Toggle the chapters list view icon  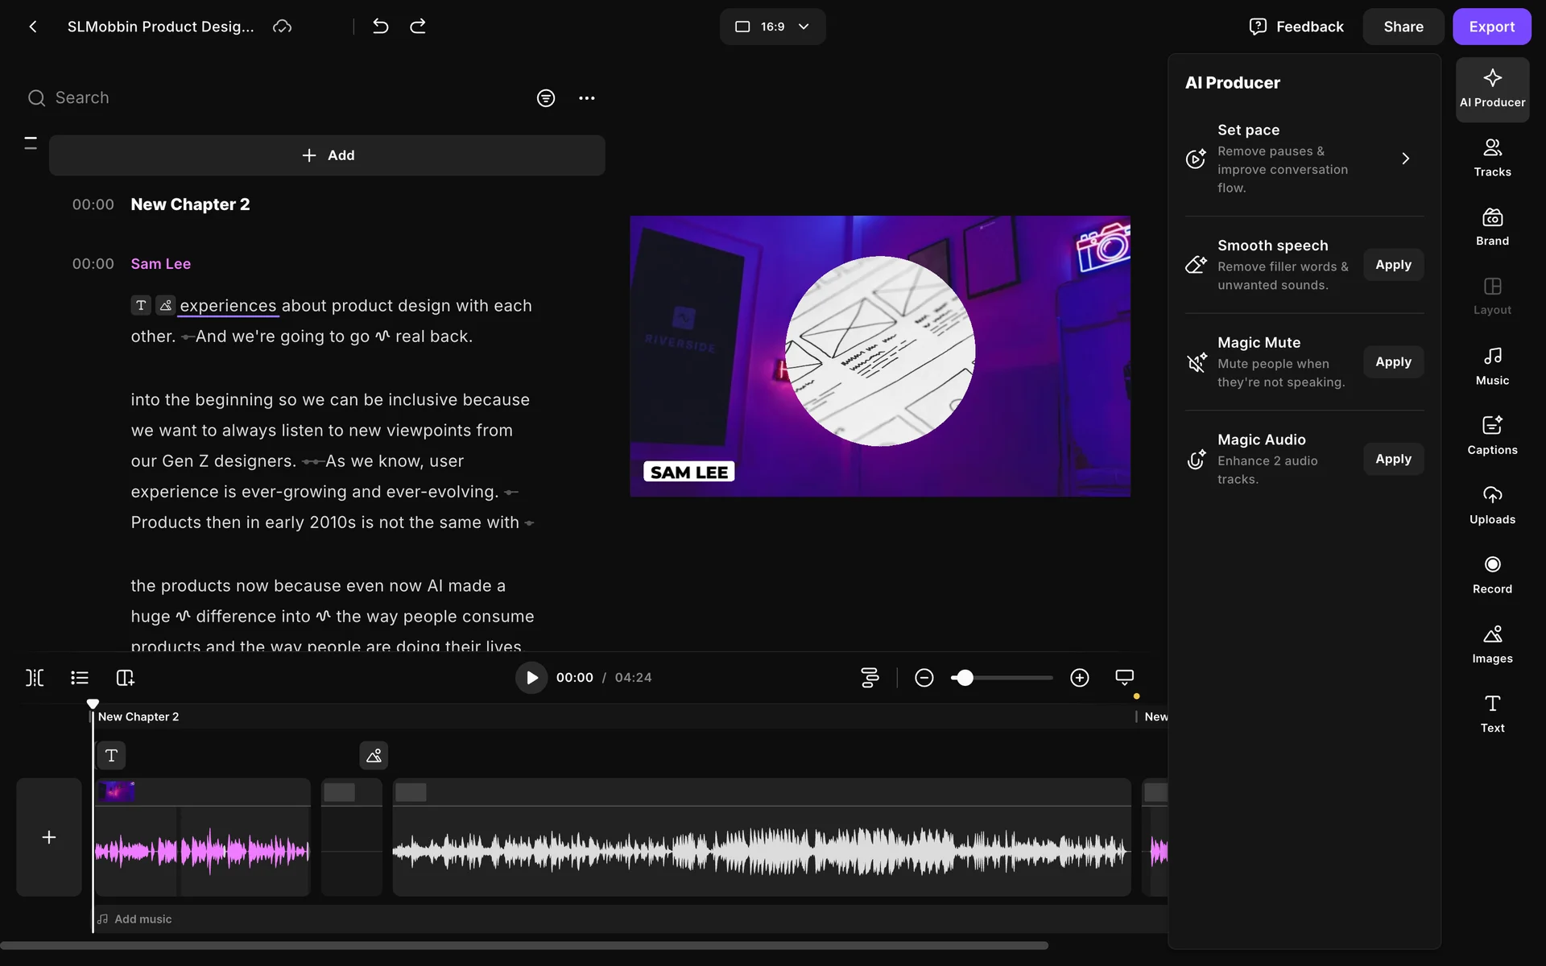coord(80,678)
